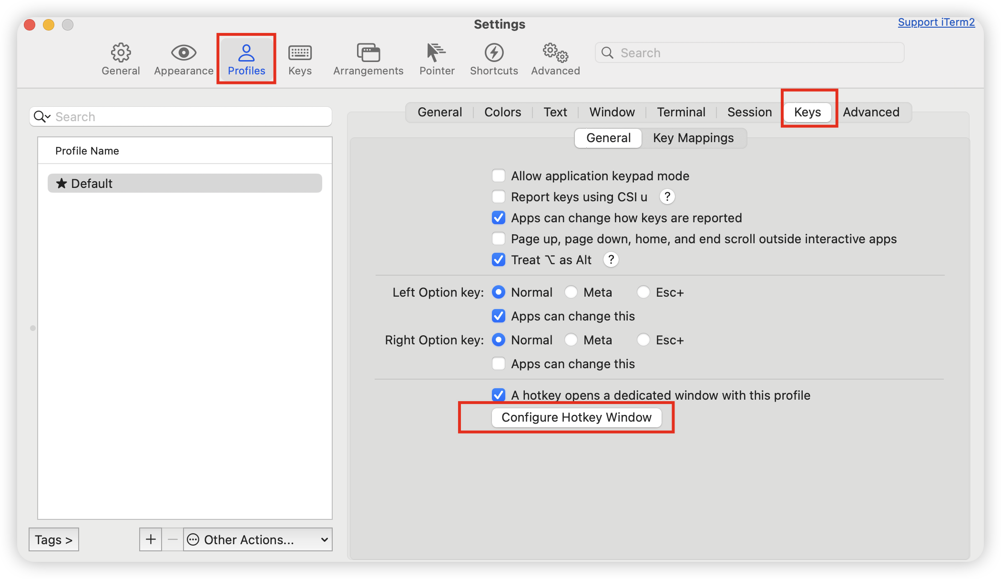The height and width of the screenshot is (579, 1001).
Task: Switch to the Colors profile tab
Action: [x=502, y=112]
